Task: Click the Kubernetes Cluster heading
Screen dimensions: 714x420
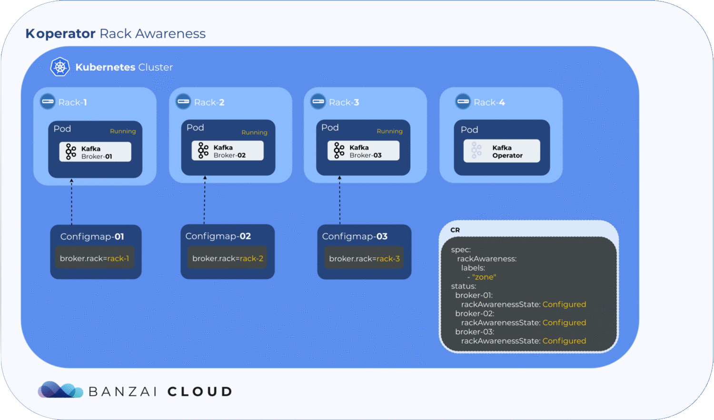Action: pyautogui.click(x=124, y=67)
